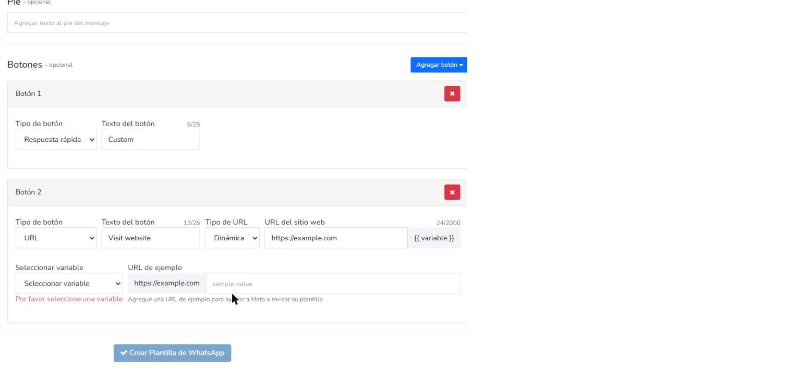Screen dimensions: 800x391
Task: Open the Seleccionar variable dropdown
Action: coord(69,284)
